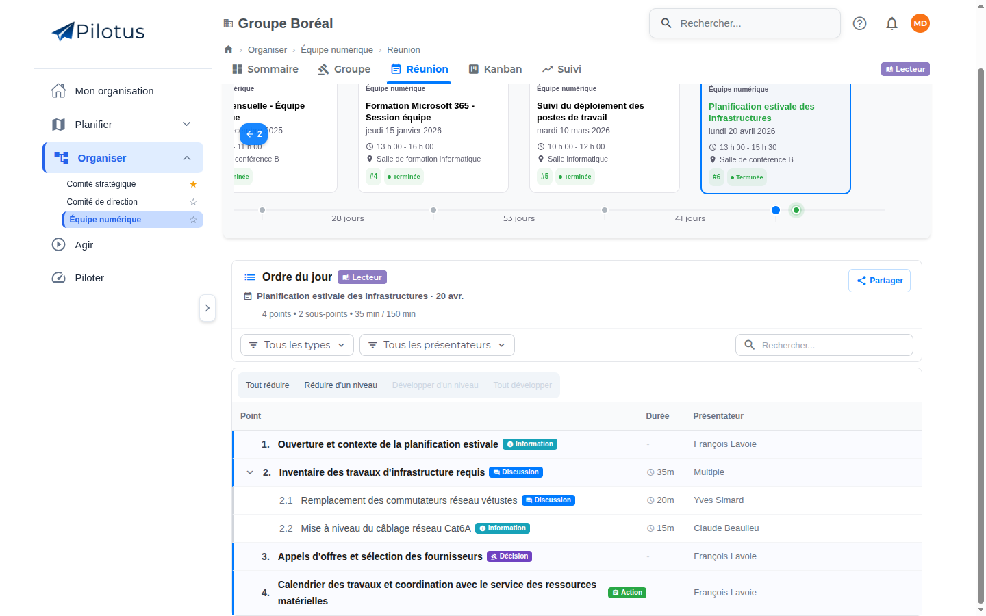986x616 pixels.
Task: Select sub-point 2.1 Remplacement des commutateurs
Action: pos(577,500)
